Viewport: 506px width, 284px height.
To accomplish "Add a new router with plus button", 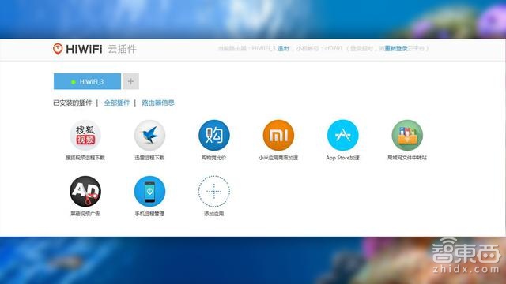I will 130,81.
